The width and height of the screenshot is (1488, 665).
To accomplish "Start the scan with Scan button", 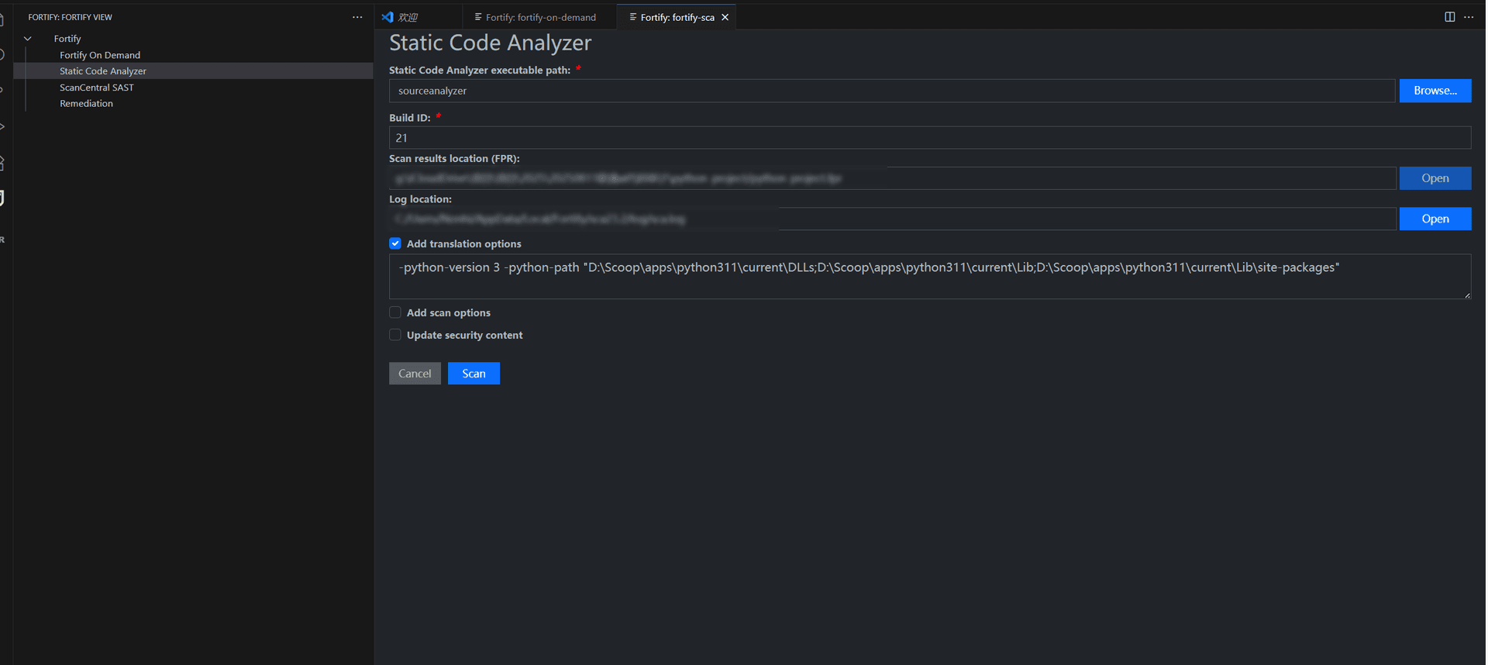I will (x=474, y=374).
